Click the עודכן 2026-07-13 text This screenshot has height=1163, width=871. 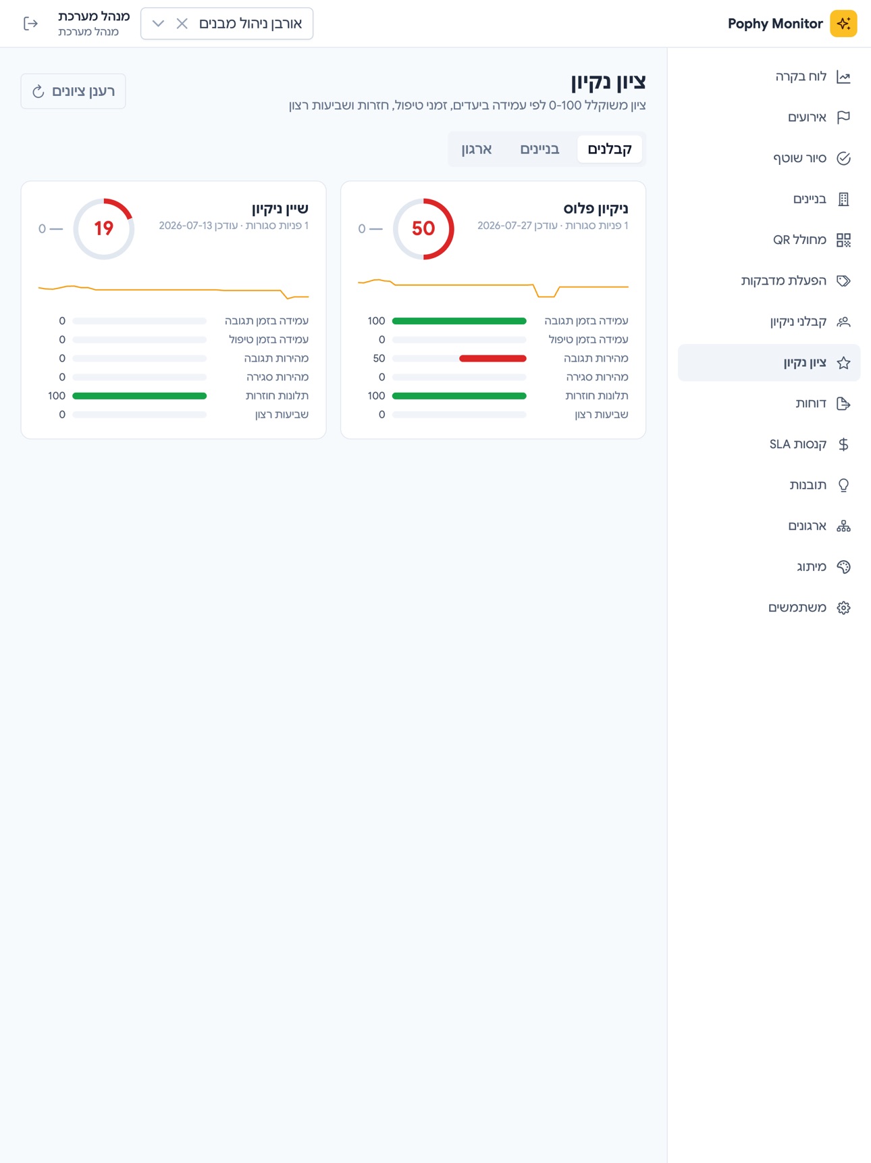199,226
